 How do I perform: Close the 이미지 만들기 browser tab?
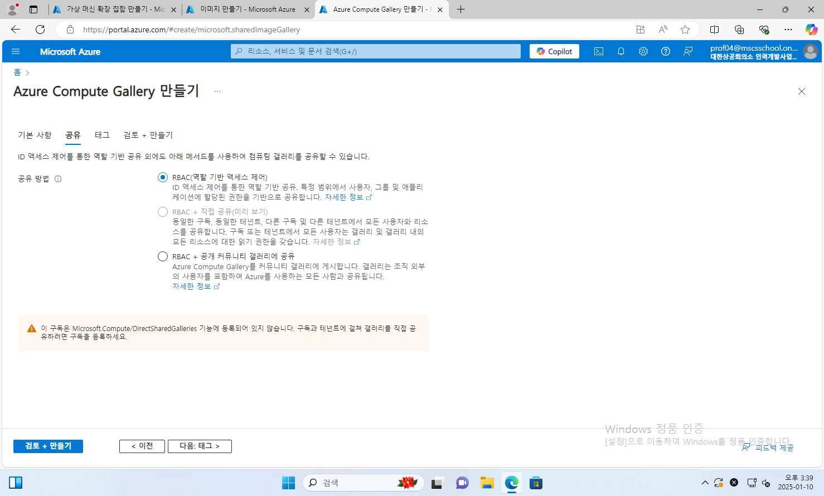307,9
